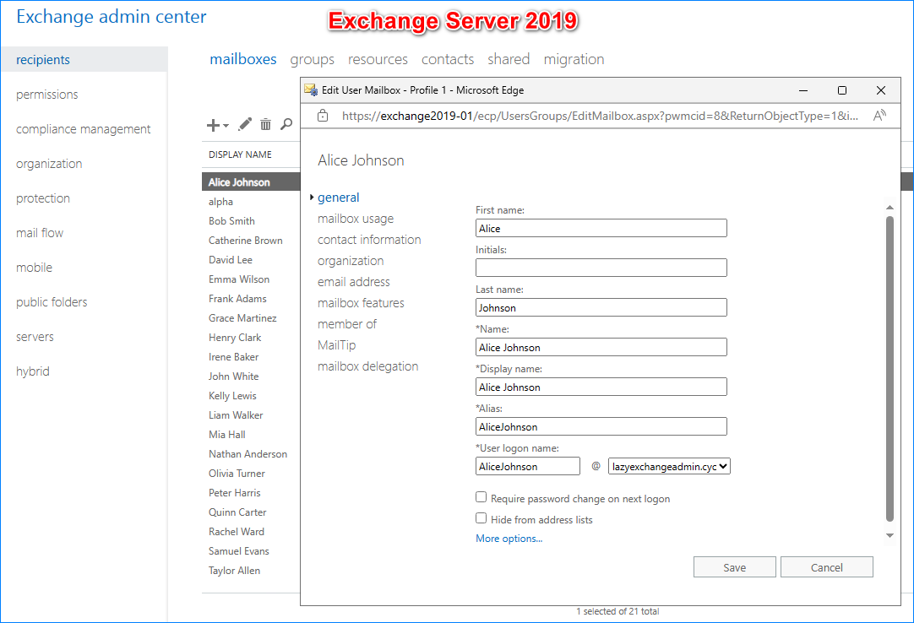Open mail flow section
914x623 pixels.
(40, 233)
